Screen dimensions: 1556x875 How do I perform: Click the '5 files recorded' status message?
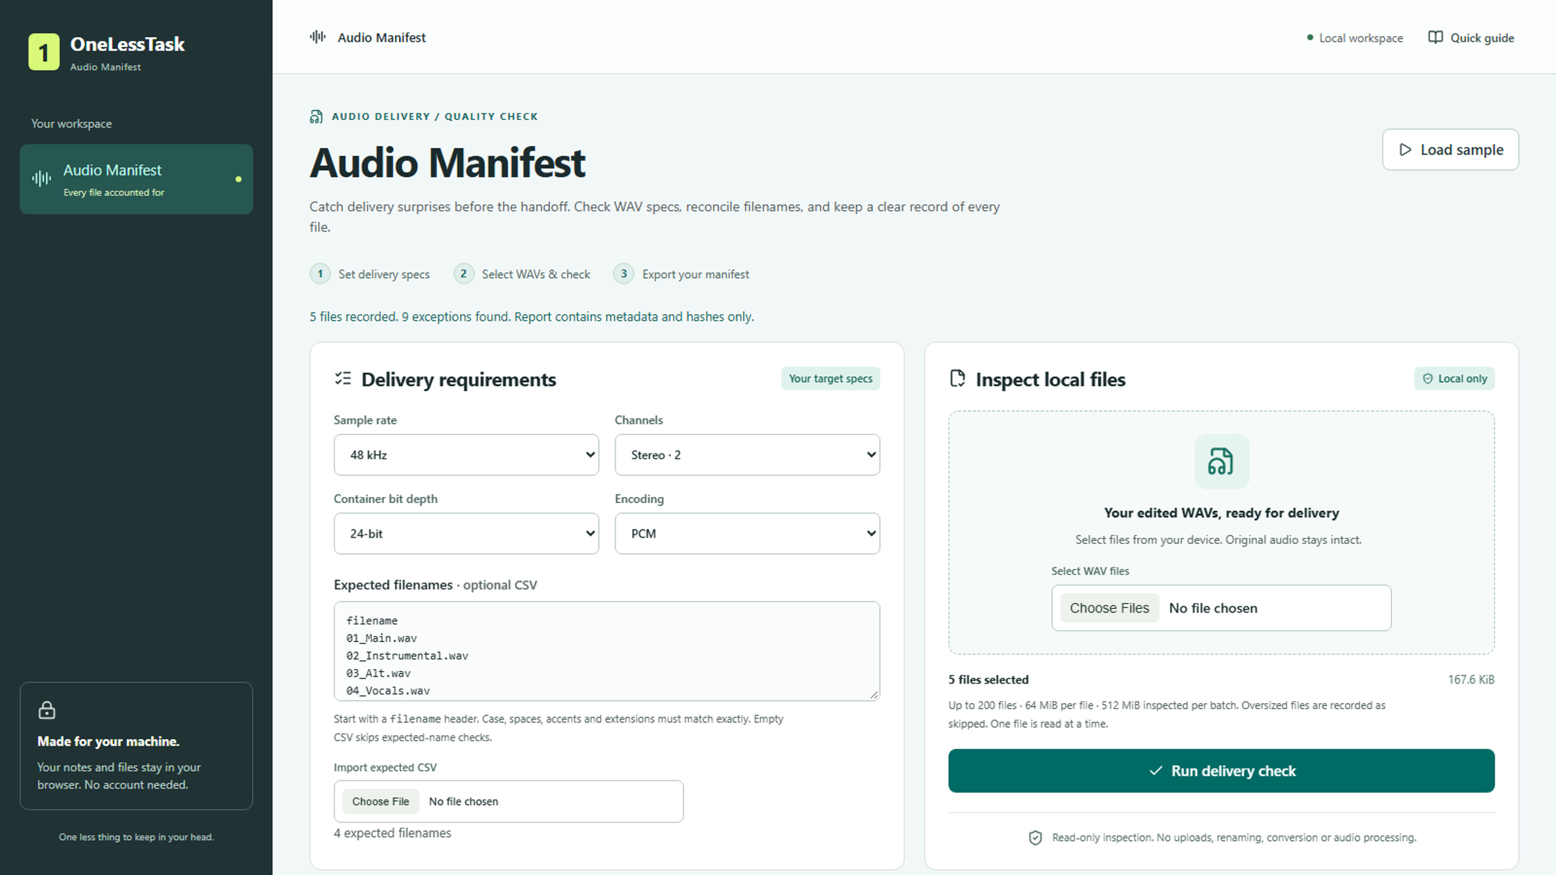click(x=532, y=317)
